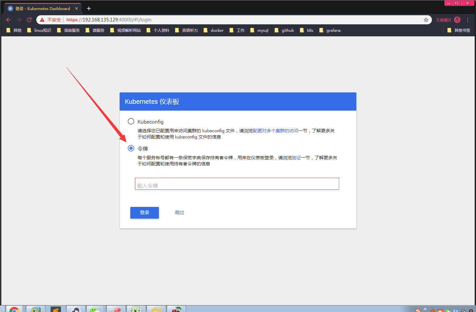The width and height of the screenshot is (476, 312).
Task: Open the 配置对多个集群的访问 link
Action: tap(276, 131)
